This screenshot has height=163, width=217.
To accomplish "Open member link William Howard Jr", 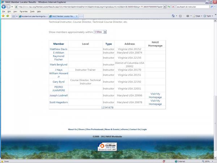I will [59, 75].
